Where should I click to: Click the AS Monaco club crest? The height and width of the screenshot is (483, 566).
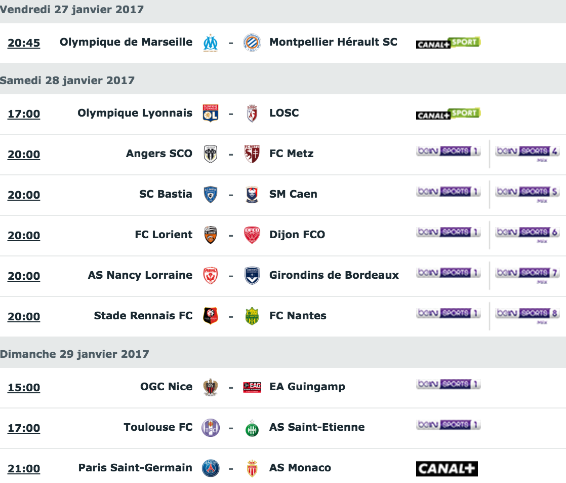point(252,468)
